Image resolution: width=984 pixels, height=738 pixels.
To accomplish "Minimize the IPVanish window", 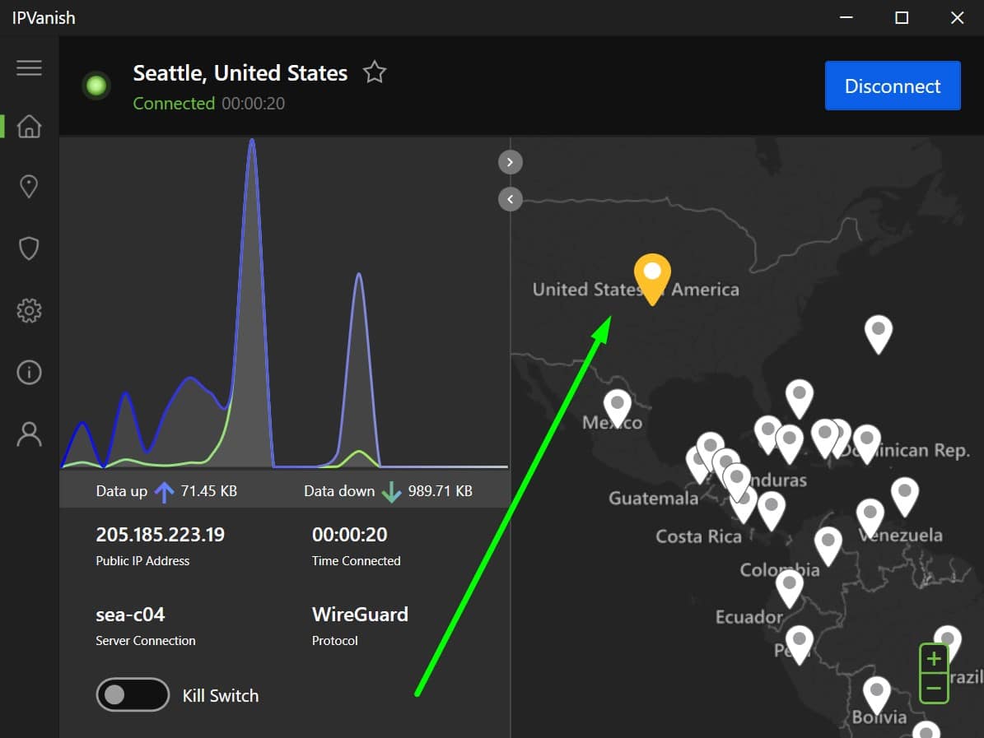I will [x=846, y=17].
